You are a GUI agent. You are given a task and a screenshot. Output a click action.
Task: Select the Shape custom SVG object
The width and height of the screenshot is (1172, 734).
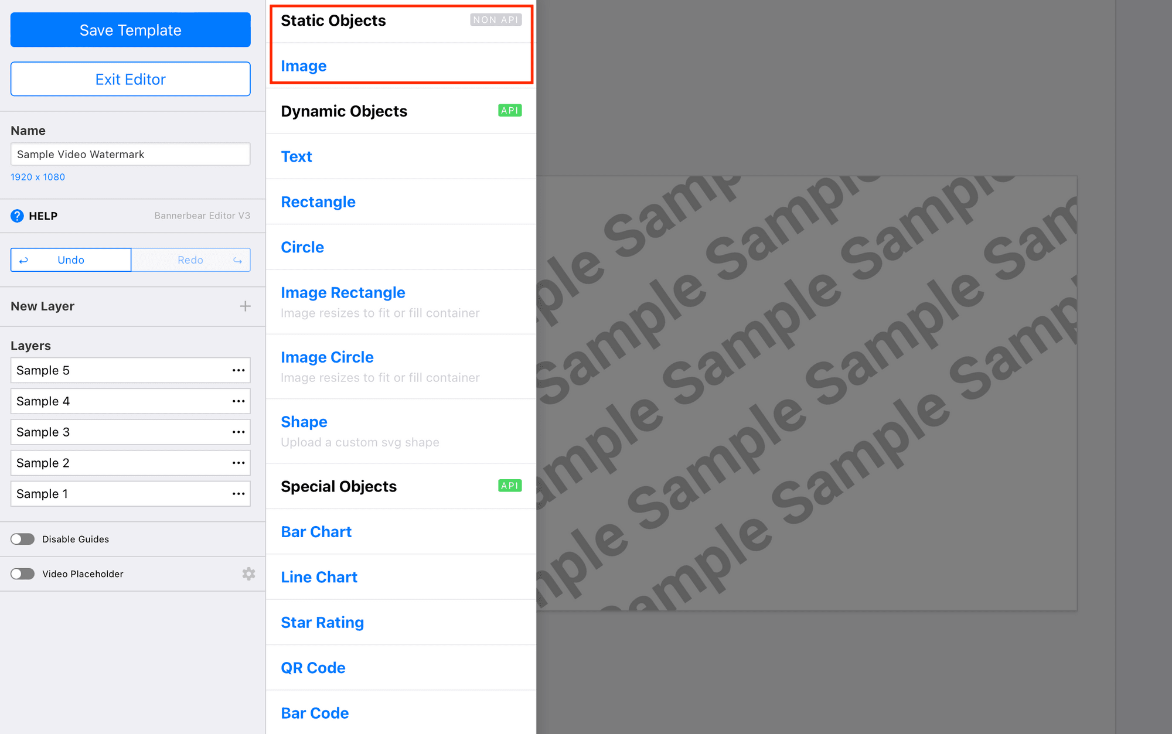304,421
